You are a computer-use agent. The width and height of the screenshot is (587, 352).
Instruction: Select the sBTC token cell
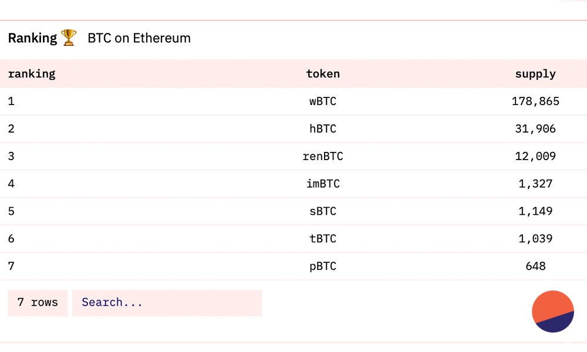[323, 211]
